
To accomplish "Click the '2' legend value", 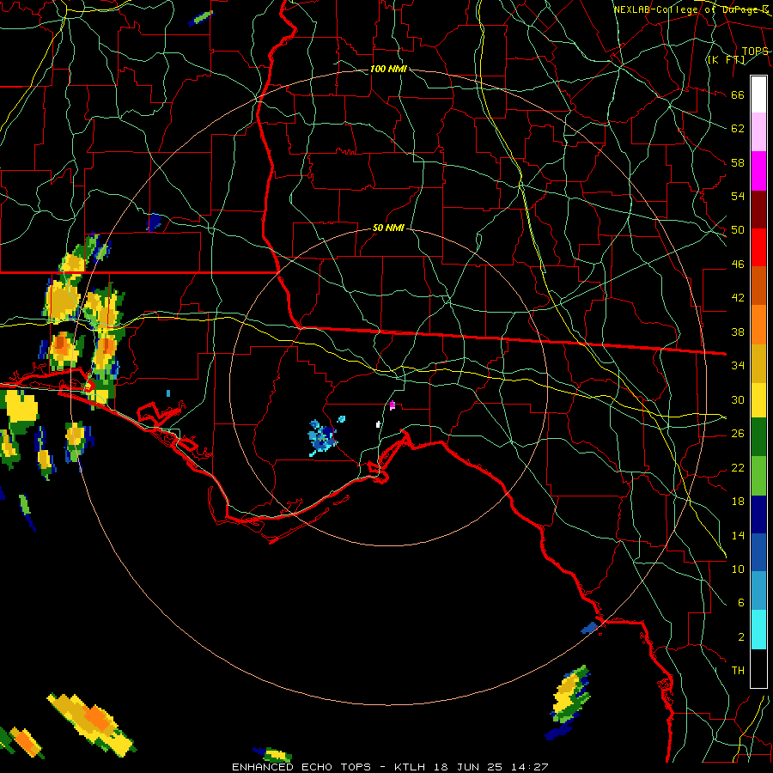I will click(x=740, y=636).
